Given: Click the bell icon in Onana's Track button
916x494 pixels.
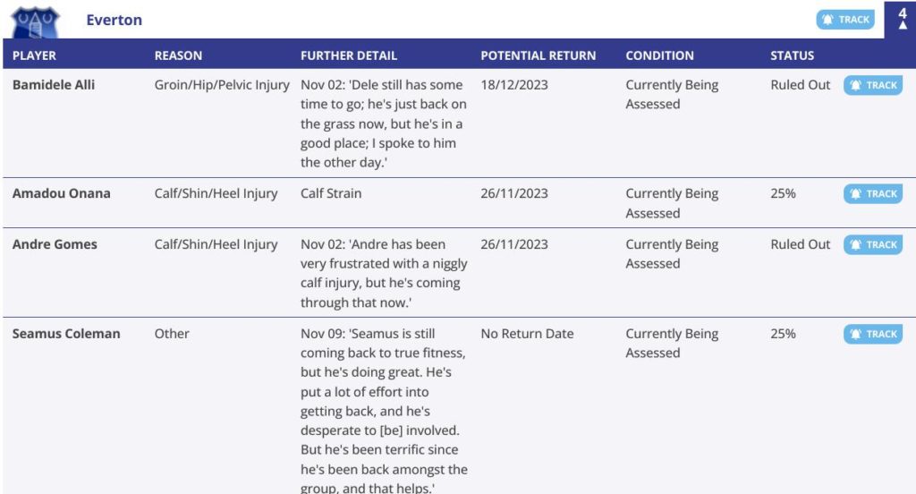Looking at the screenshot, I should (x=855, y=194).
